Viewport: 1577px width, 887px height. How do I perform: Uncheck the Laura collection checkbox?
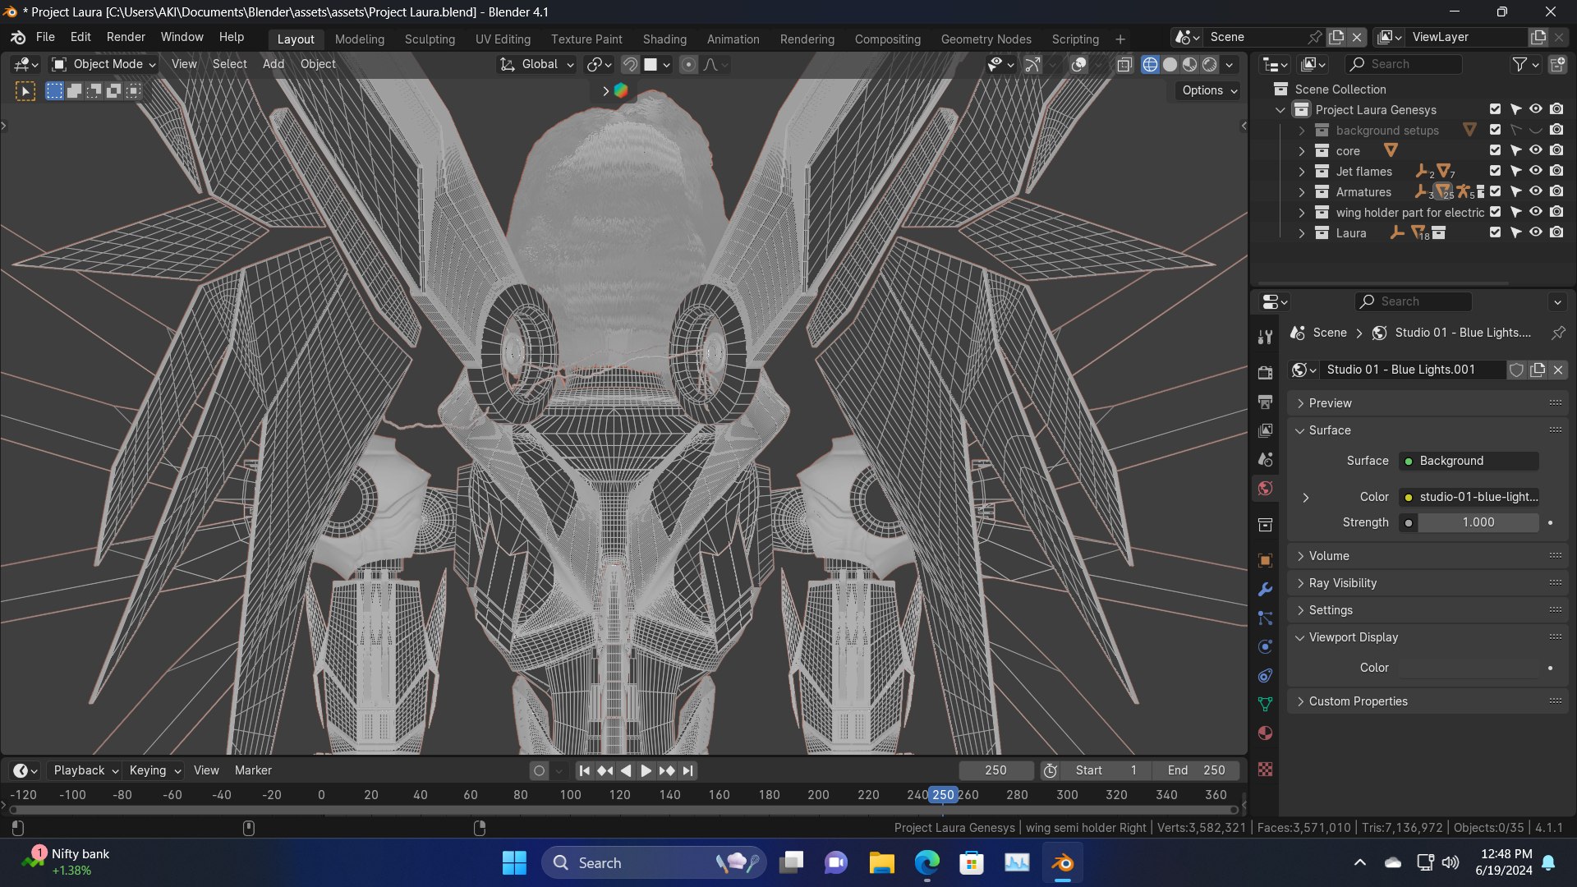(x=1495, y=232)
